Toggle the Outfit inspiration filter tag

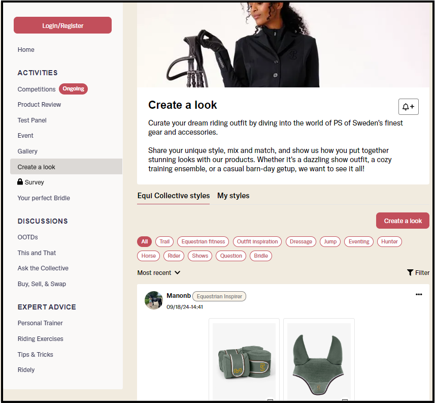point(257,241)
